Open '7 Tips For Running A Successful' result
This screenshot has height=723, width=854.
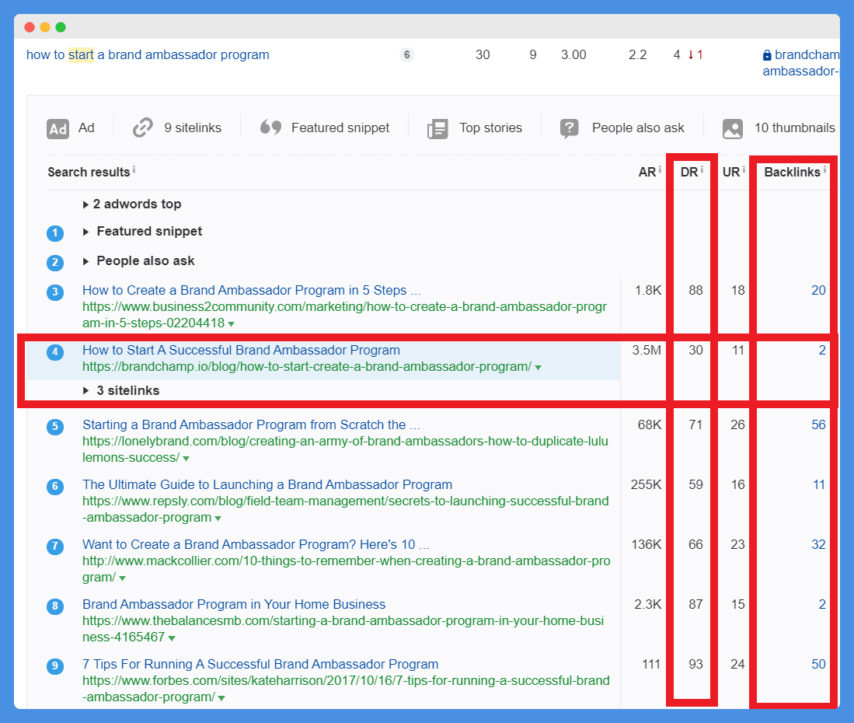click(x=260, y=665)
